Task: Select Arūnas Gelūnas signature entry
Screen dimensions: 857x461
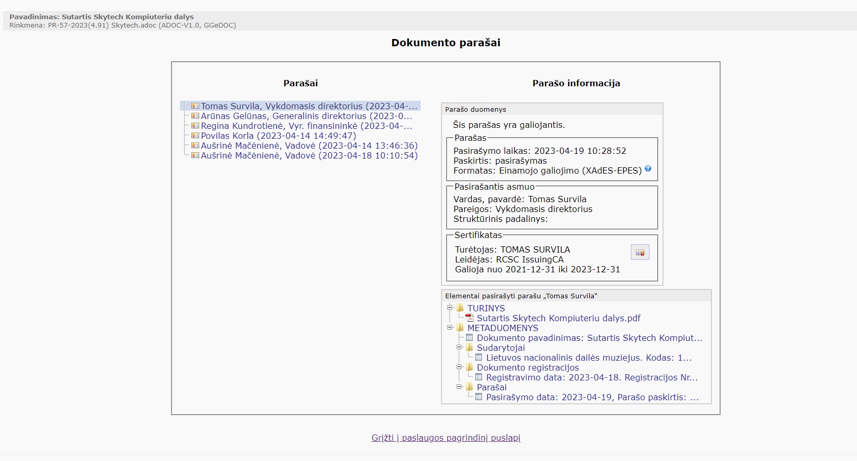Action: 306,116
